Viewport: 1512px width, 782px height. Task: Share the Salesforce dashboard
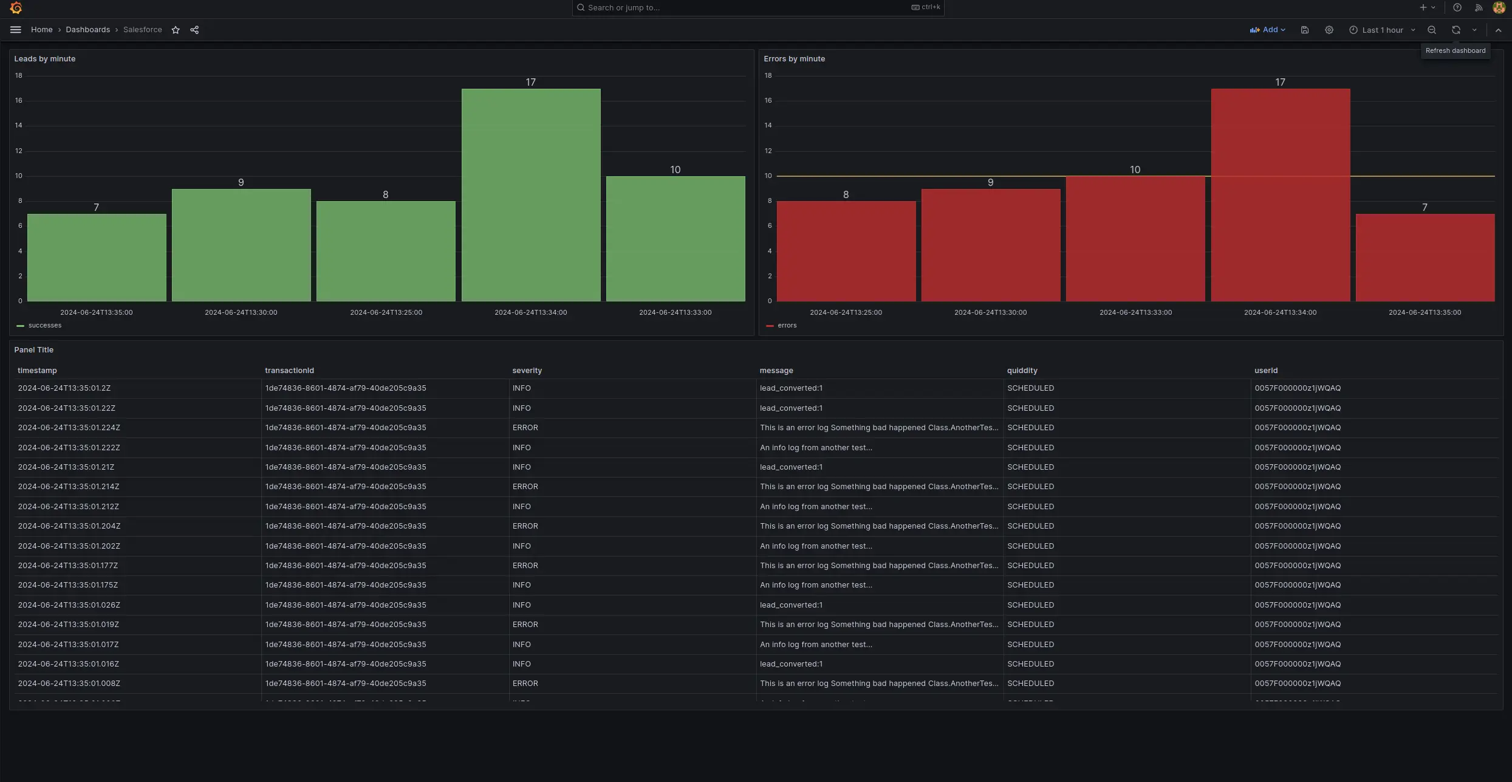pos(194,29)
